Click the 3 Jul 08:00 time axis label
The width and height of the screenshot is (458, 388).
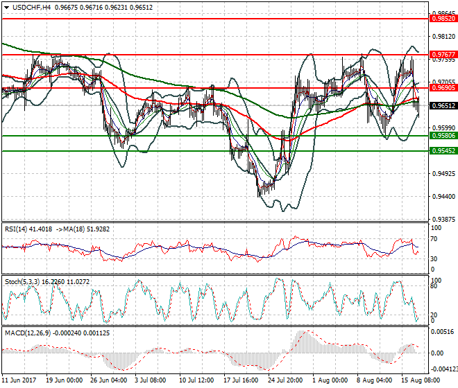point(150,380)
